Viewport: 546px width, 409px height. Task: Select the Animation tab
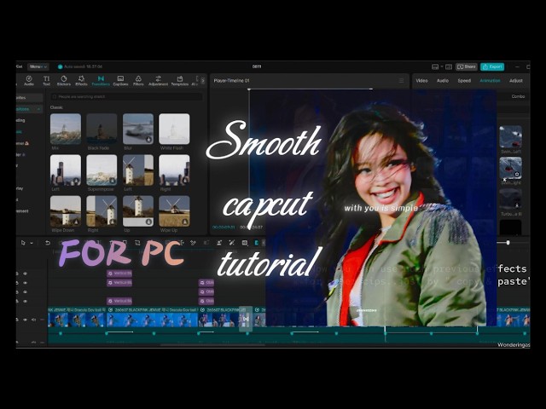click(x=490, y=81)
